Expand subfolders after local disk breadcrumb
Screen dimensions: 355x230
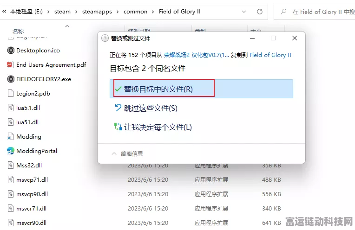48,12
